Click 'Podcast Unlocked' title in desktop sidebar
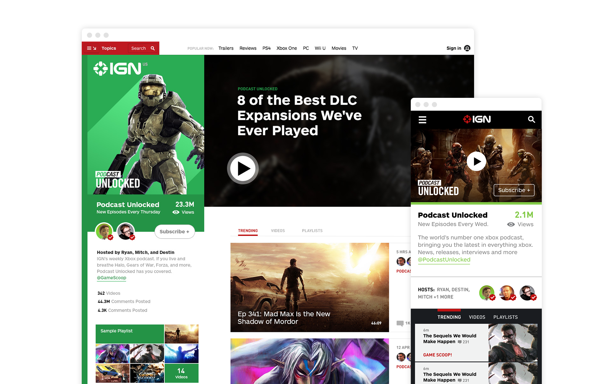616x384 pixels. click(128, 205)
